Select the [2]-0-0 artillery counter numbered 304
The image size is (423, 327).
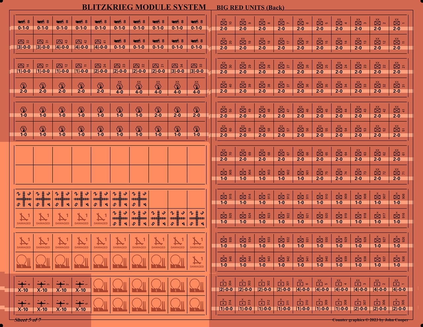point(226,286)
